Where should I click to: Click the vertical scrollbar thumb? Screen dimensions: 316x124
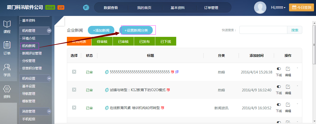[314, 45]
